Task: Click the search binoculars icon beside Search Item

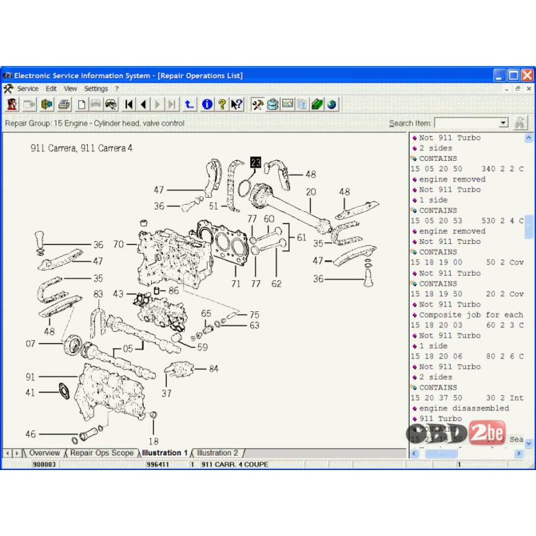Action: [520, 123]
